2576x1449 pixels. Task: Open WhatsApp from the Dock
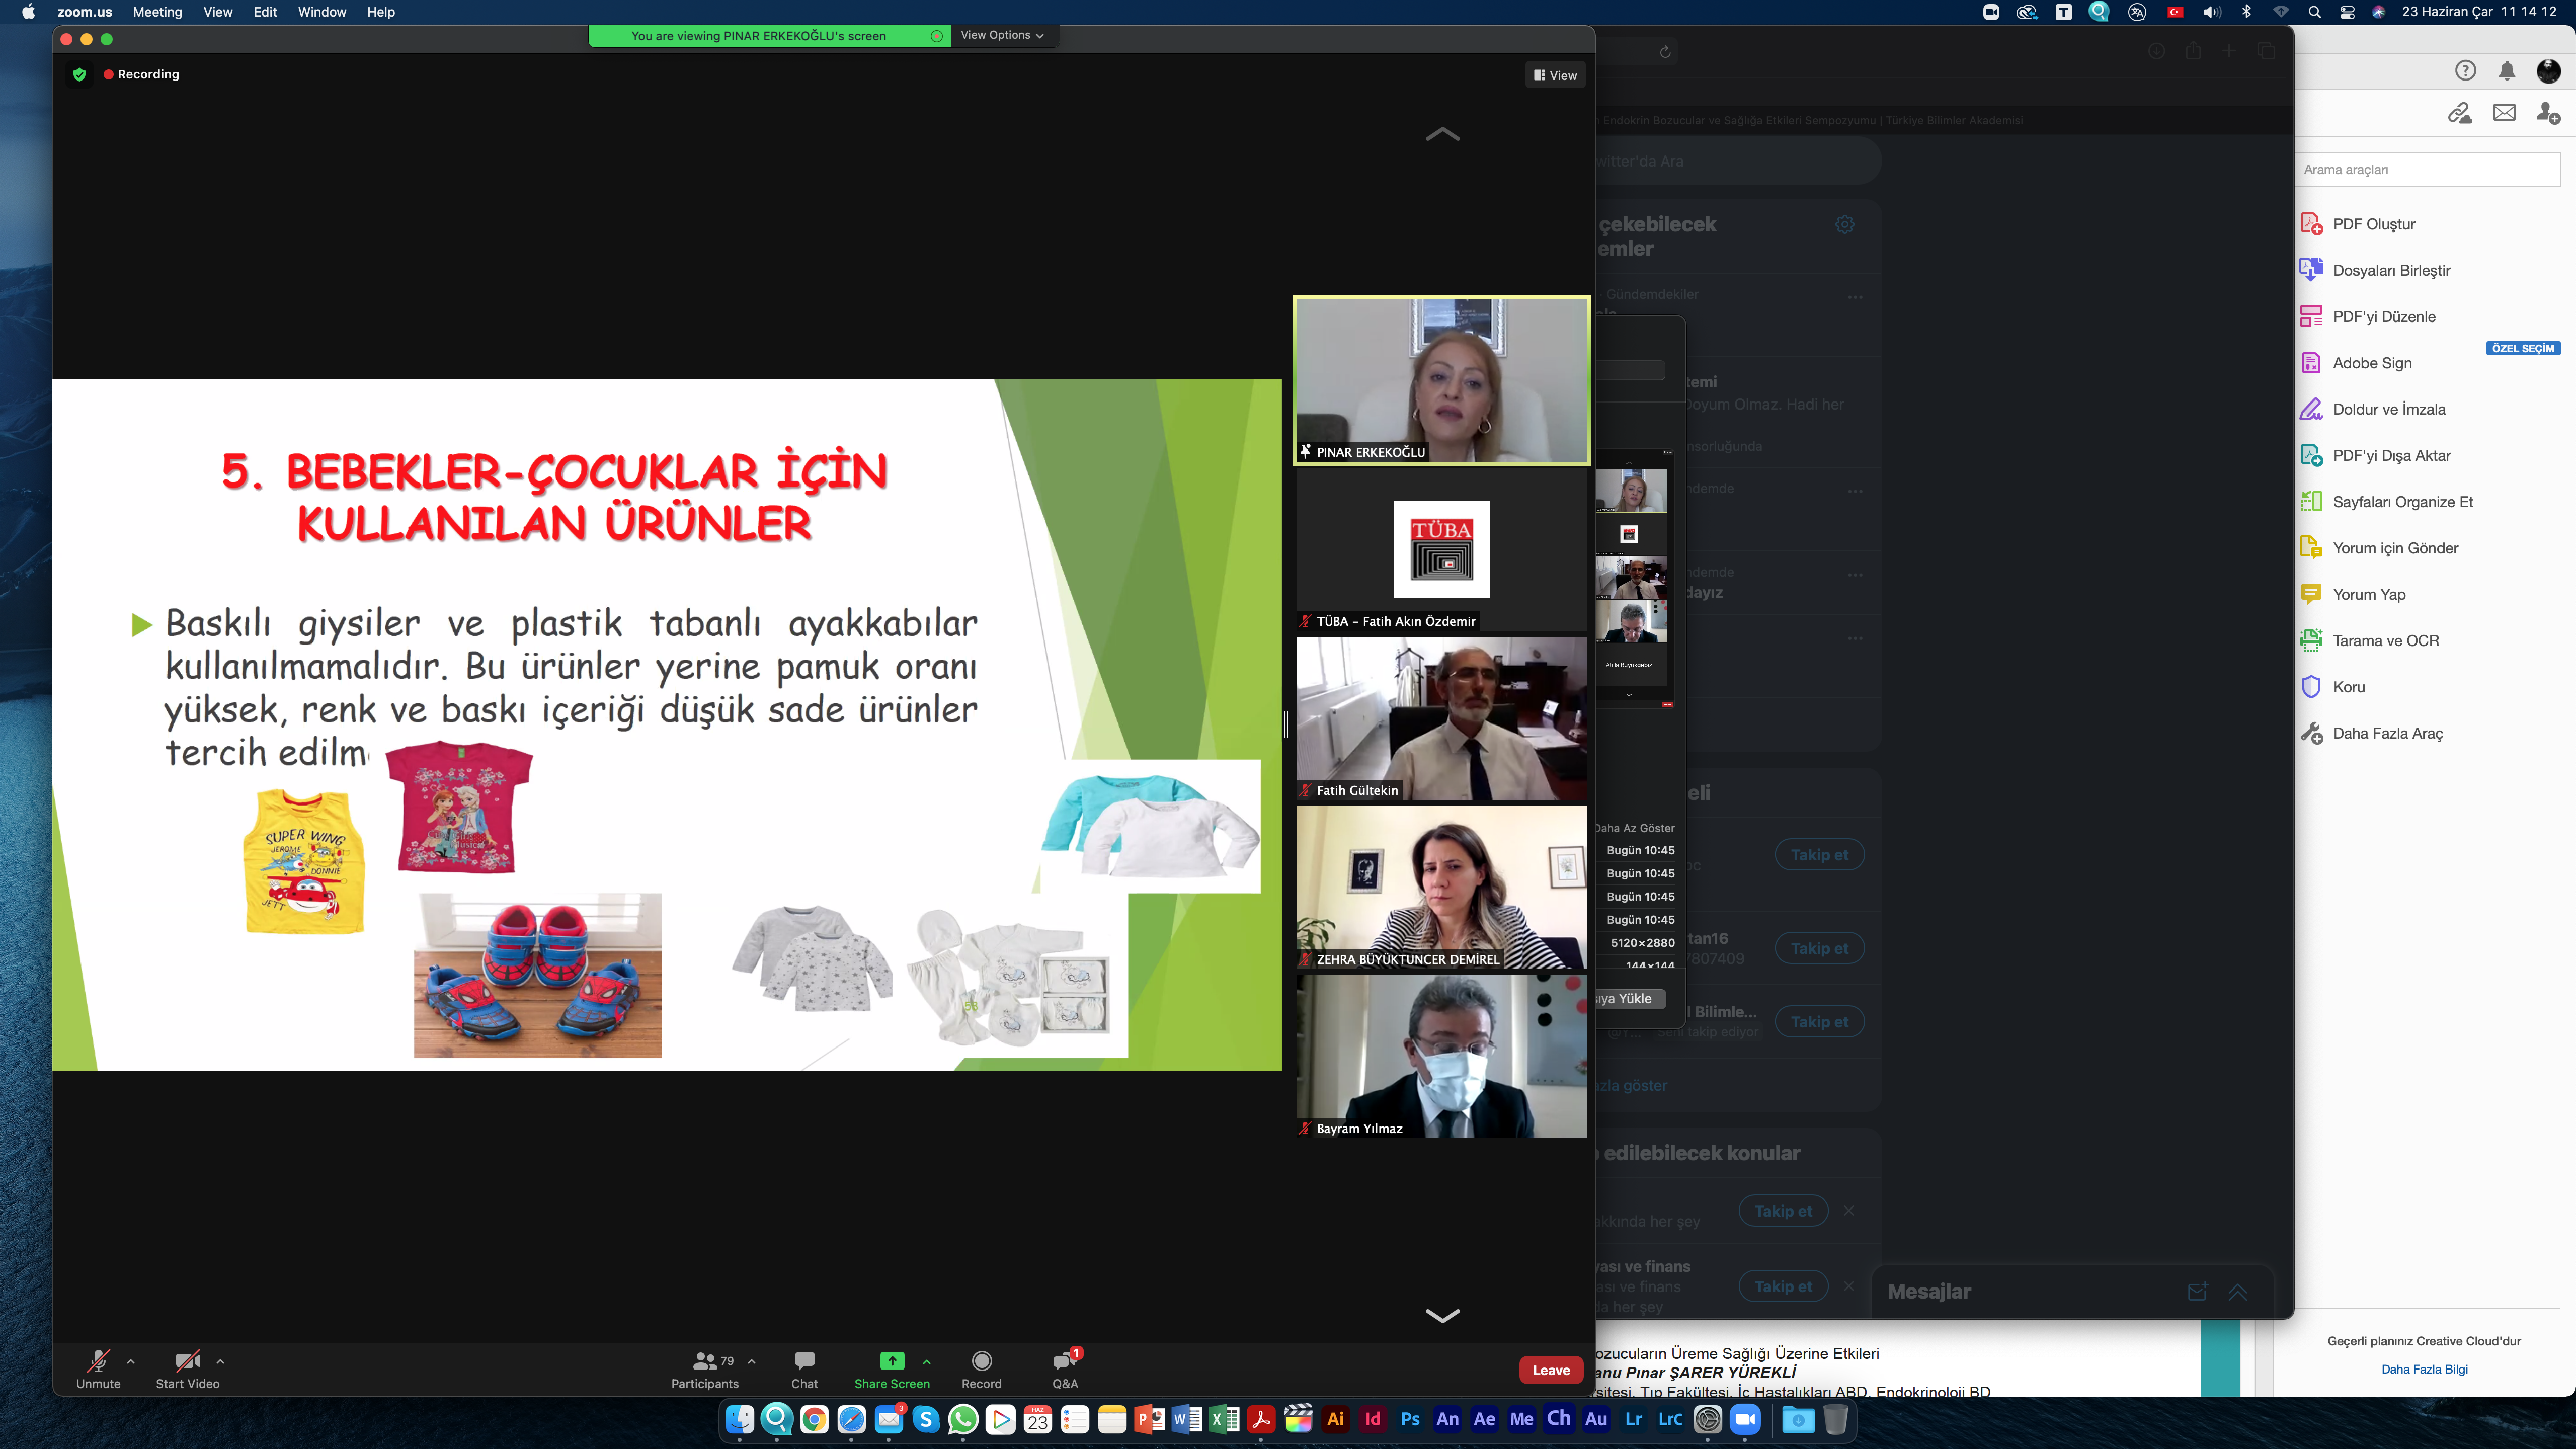tap(963, 1419)
